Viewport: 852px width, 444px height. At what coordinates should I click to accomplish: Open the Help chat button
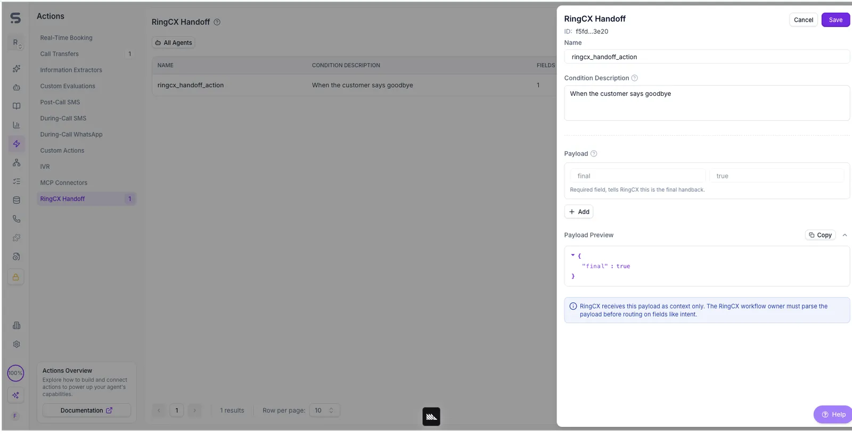pyautogui.click(x=833, y=415)
